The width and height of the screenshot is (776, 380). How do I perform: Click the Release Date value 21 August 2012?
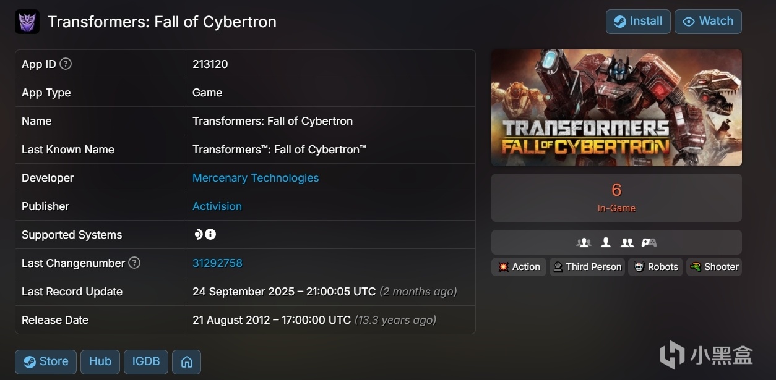click(x=272, y=320)
